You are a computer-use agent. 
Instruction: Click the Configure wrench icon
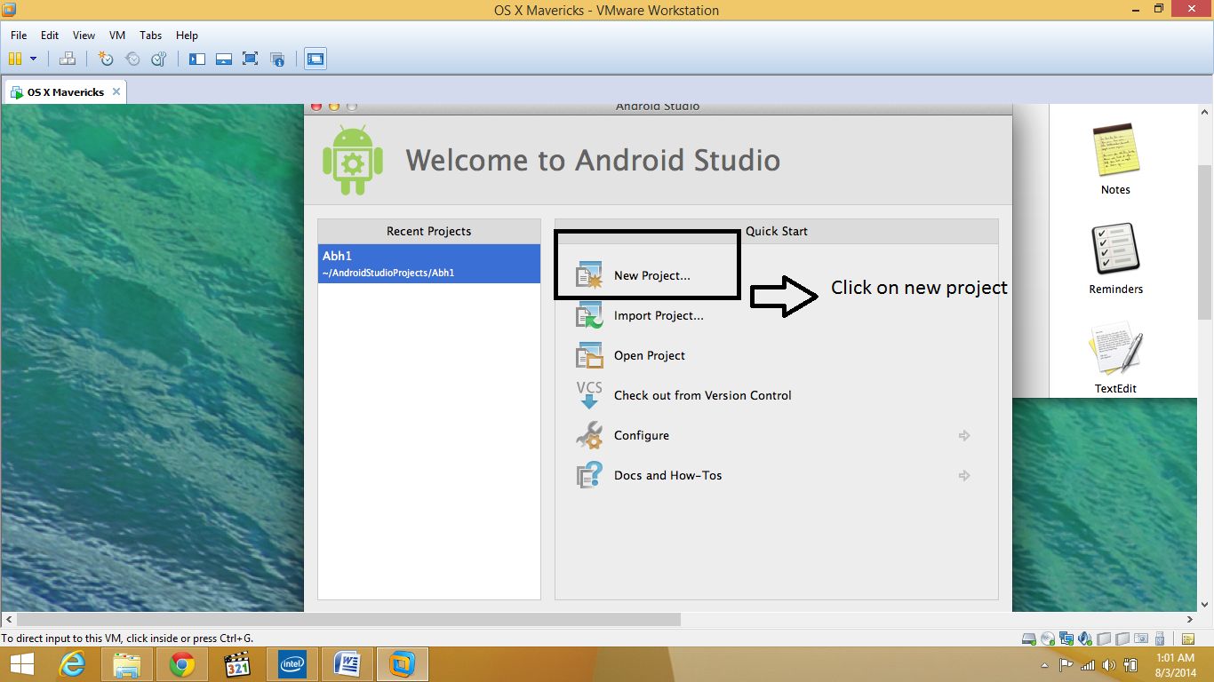[x=589, y=435]
